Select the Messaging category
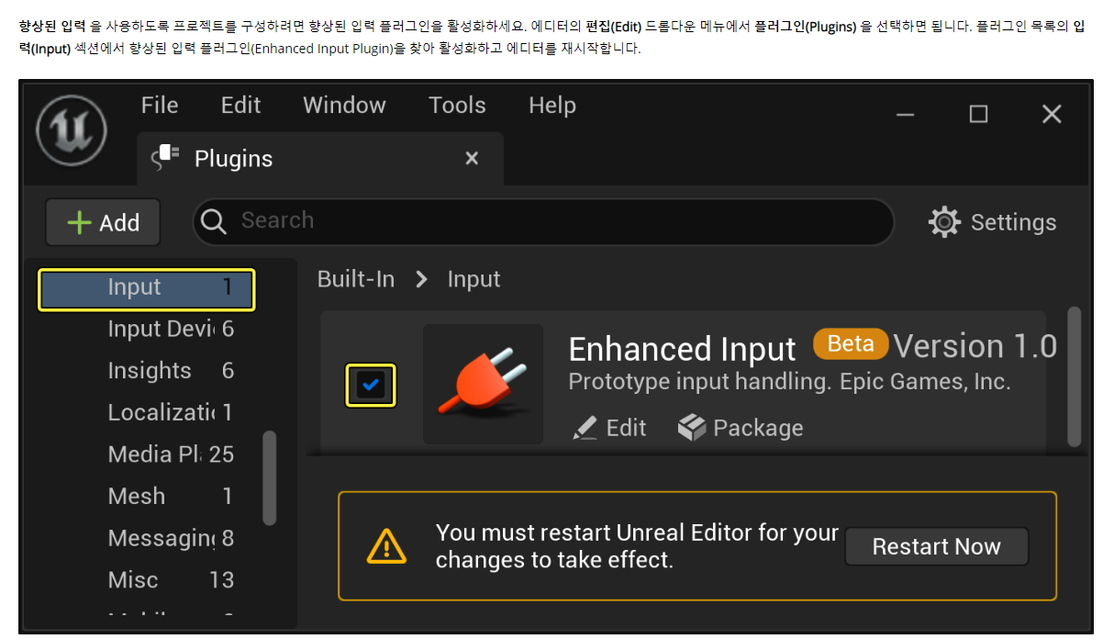This screenshot has height=639, width=1103. (171, 538)
